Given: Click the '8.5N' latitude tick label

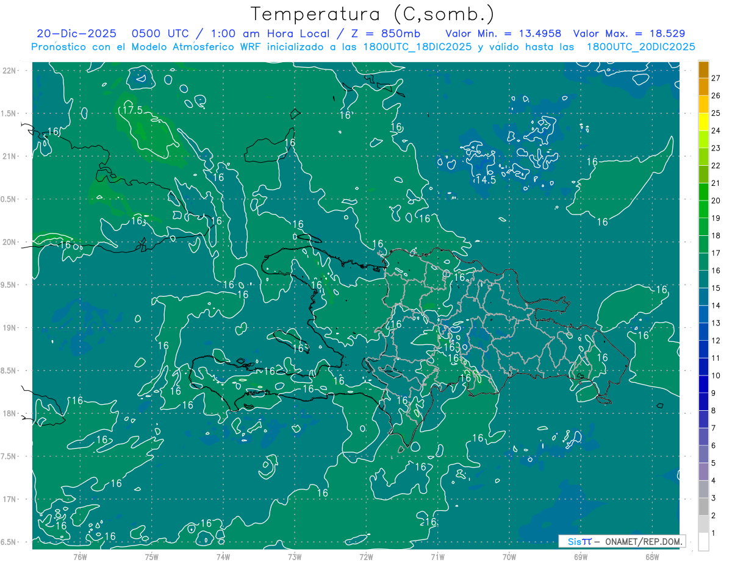Looking at the screenshot, I should (9, 371).
